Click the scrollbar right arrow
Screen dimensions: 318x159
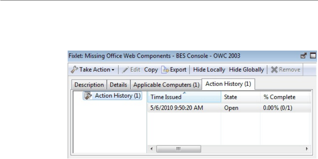pos(307,149)
